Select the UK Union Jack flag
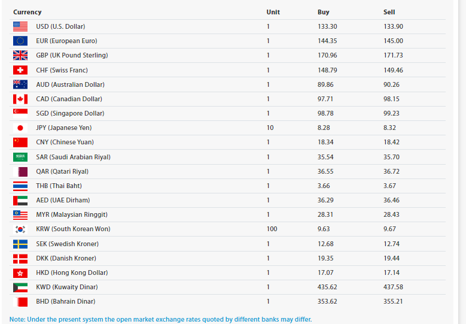The image size is (466, 324). click(20, 55)
